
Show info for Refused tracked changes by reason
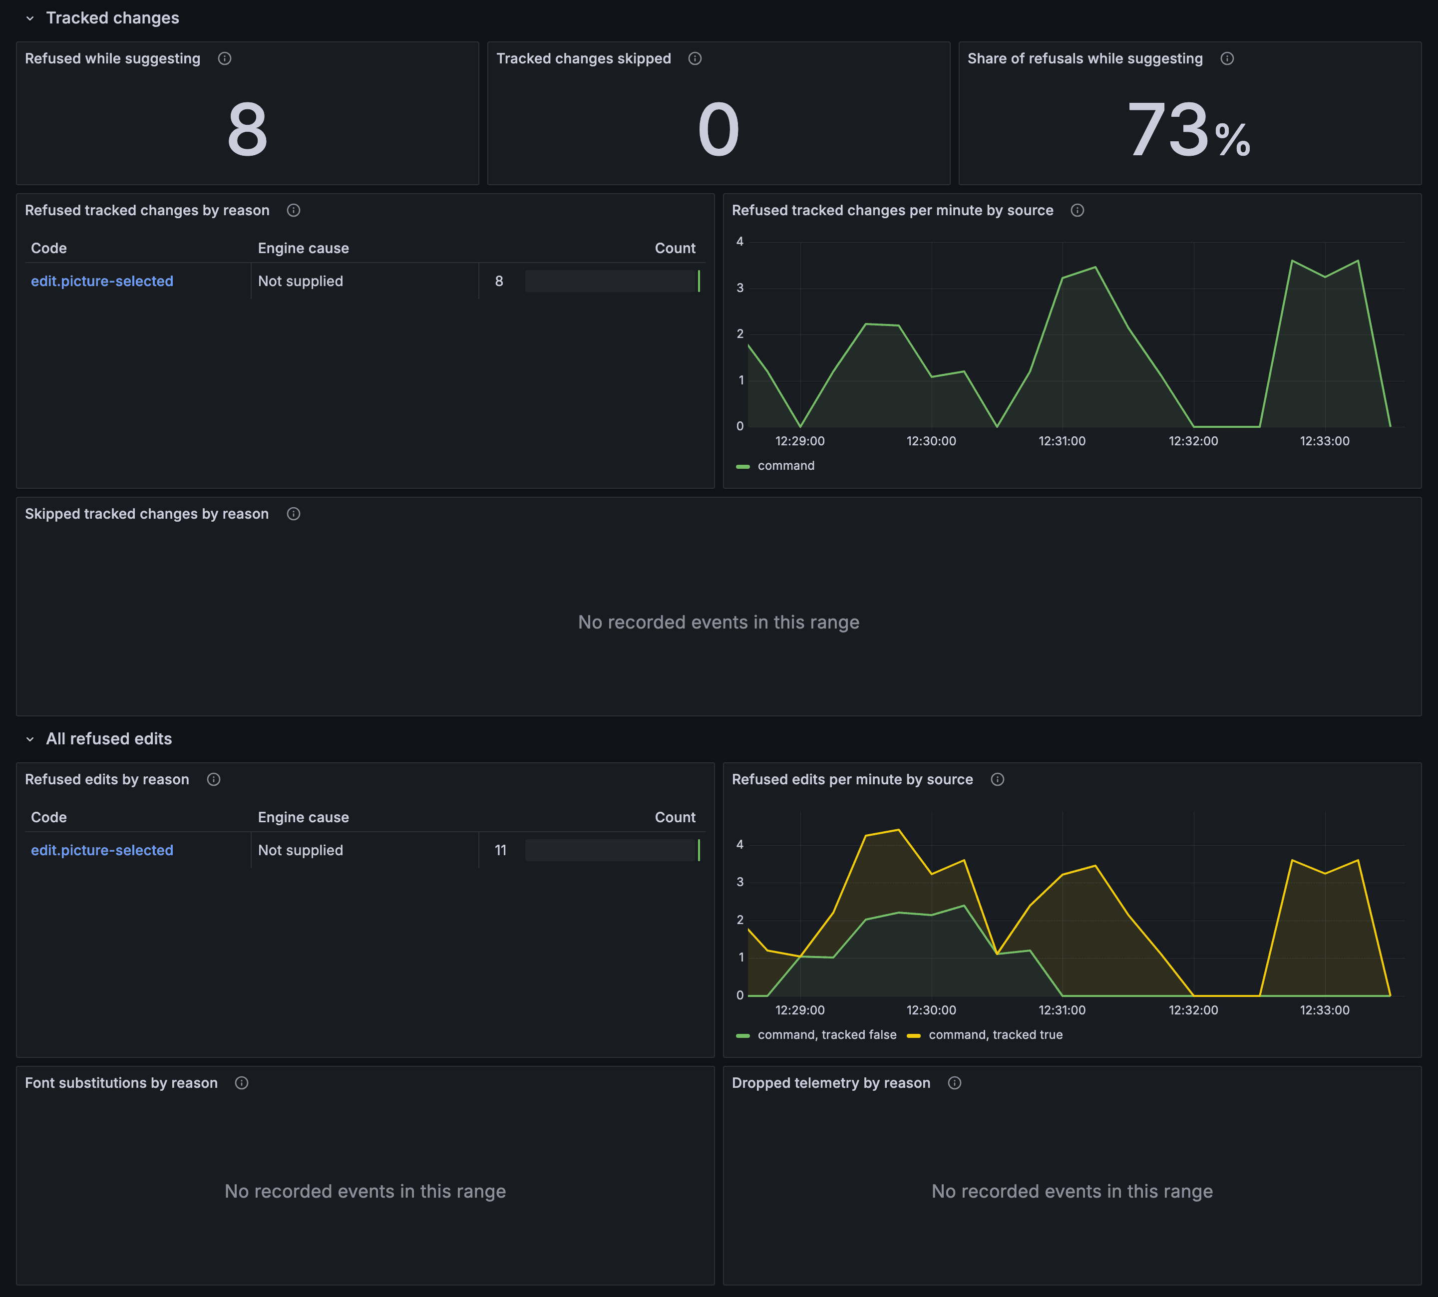(x=294, y=210)
